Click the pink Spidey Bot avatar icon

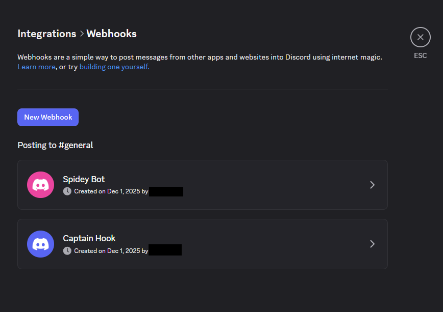pyautogui.click(x=40, y=185)
